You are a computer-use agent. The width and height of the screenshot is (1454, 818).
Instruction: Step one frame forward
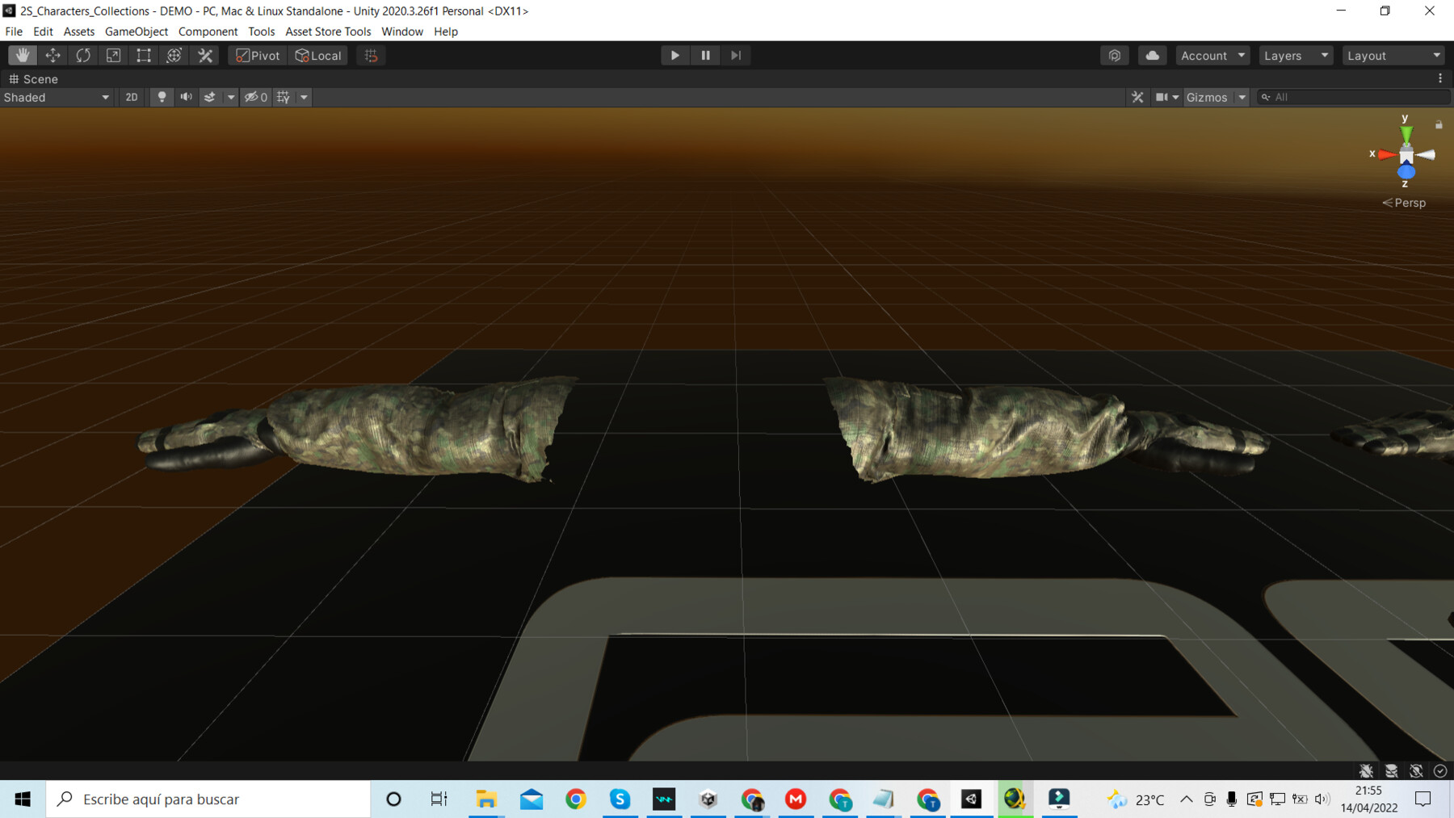736,55
